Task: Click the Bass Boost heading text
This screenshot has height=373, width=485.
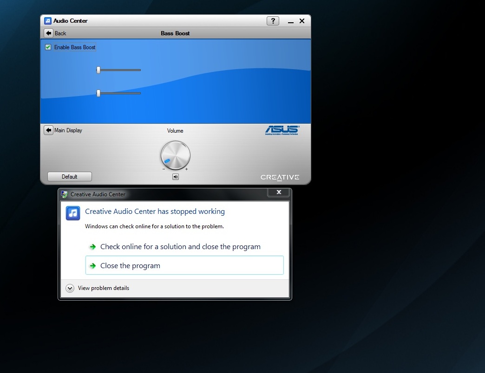Action: coord(175,33)
